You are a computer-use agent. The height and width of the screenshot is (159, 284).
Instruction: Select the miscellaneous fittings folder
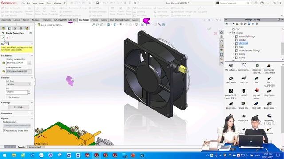click(x=249, y=50)
